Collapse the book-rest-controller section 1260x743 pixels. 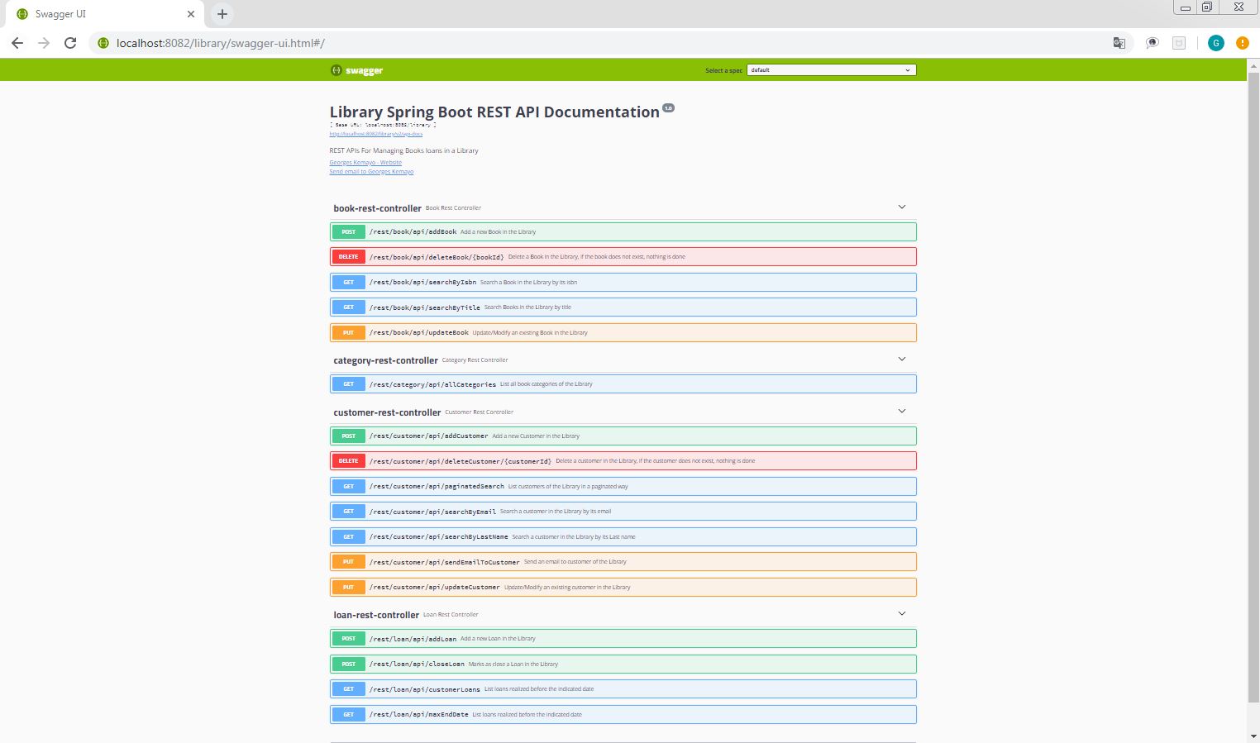tap(901, 207)
